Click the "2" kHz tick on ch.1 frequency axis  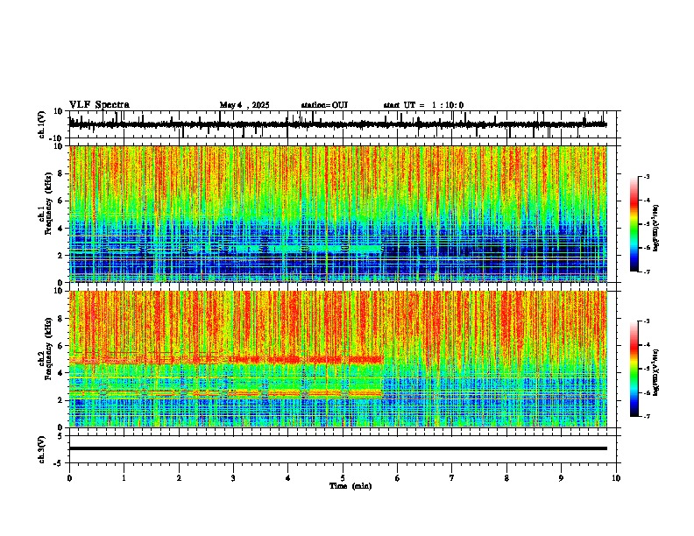click(x=60, y=256)
